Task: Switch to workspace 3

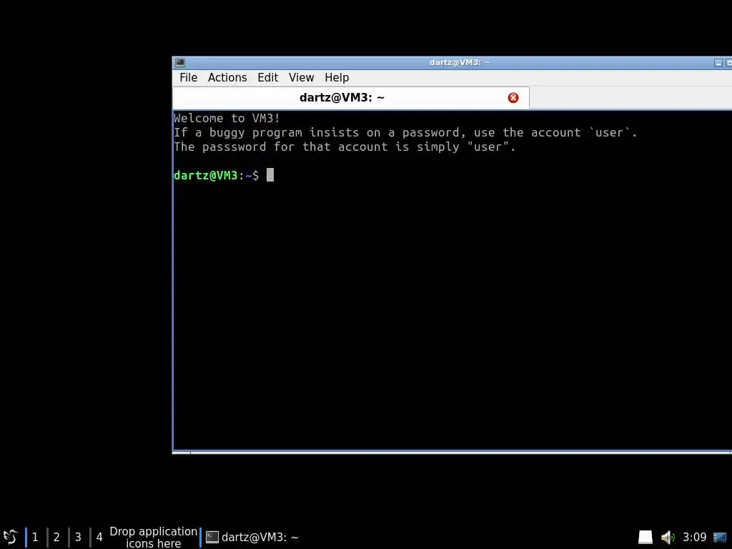Action: (x=78, y=537)
